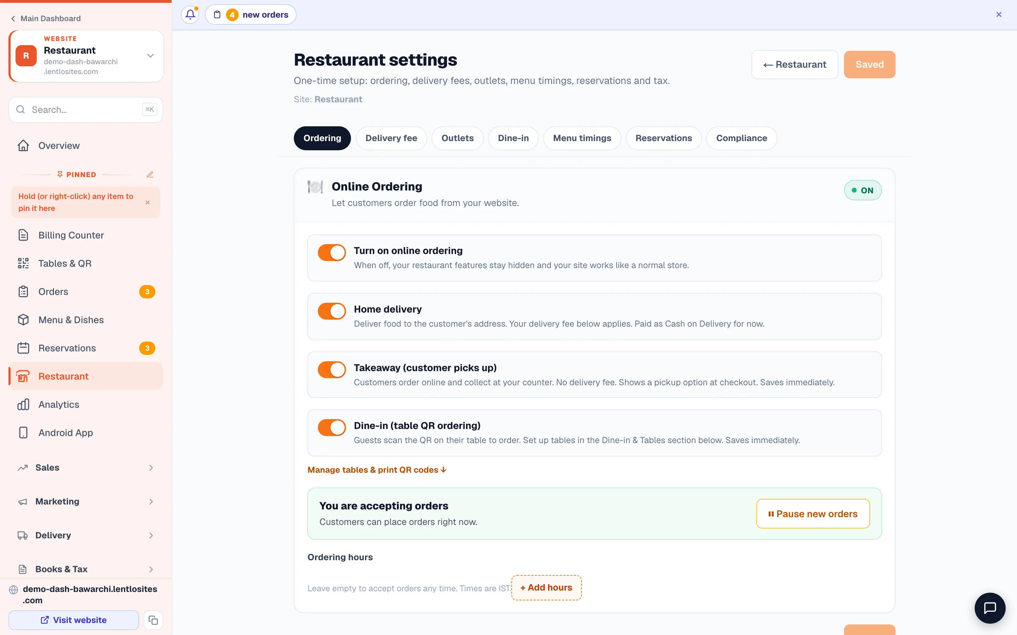Edit pinned items with pencil icon
This screenshot has height=635, width=1017.
point(150,174)
